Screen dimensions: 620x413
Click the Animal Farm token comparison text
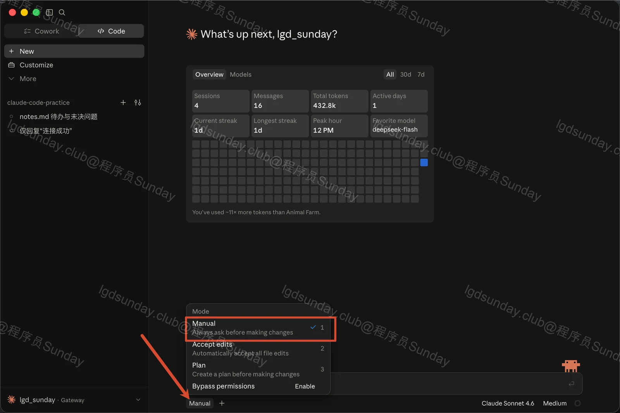pos(256,212)
